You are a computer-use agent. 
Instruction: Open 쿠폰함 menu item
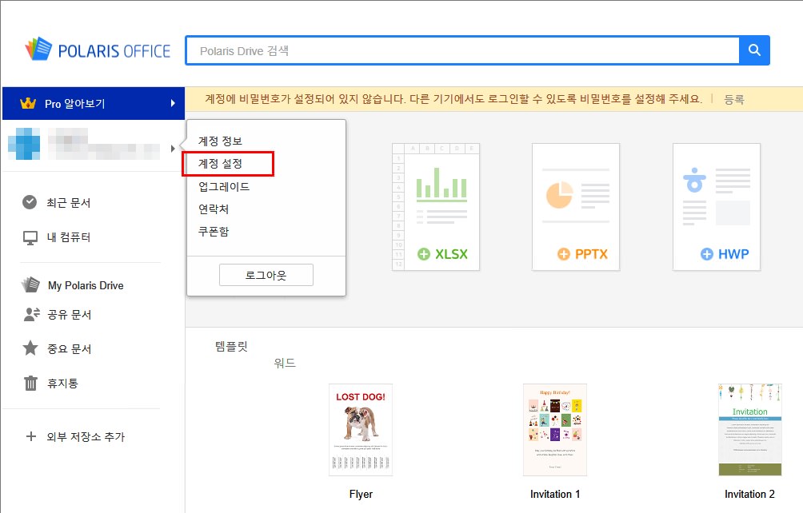pyautogui.click(x=214, y=232)
